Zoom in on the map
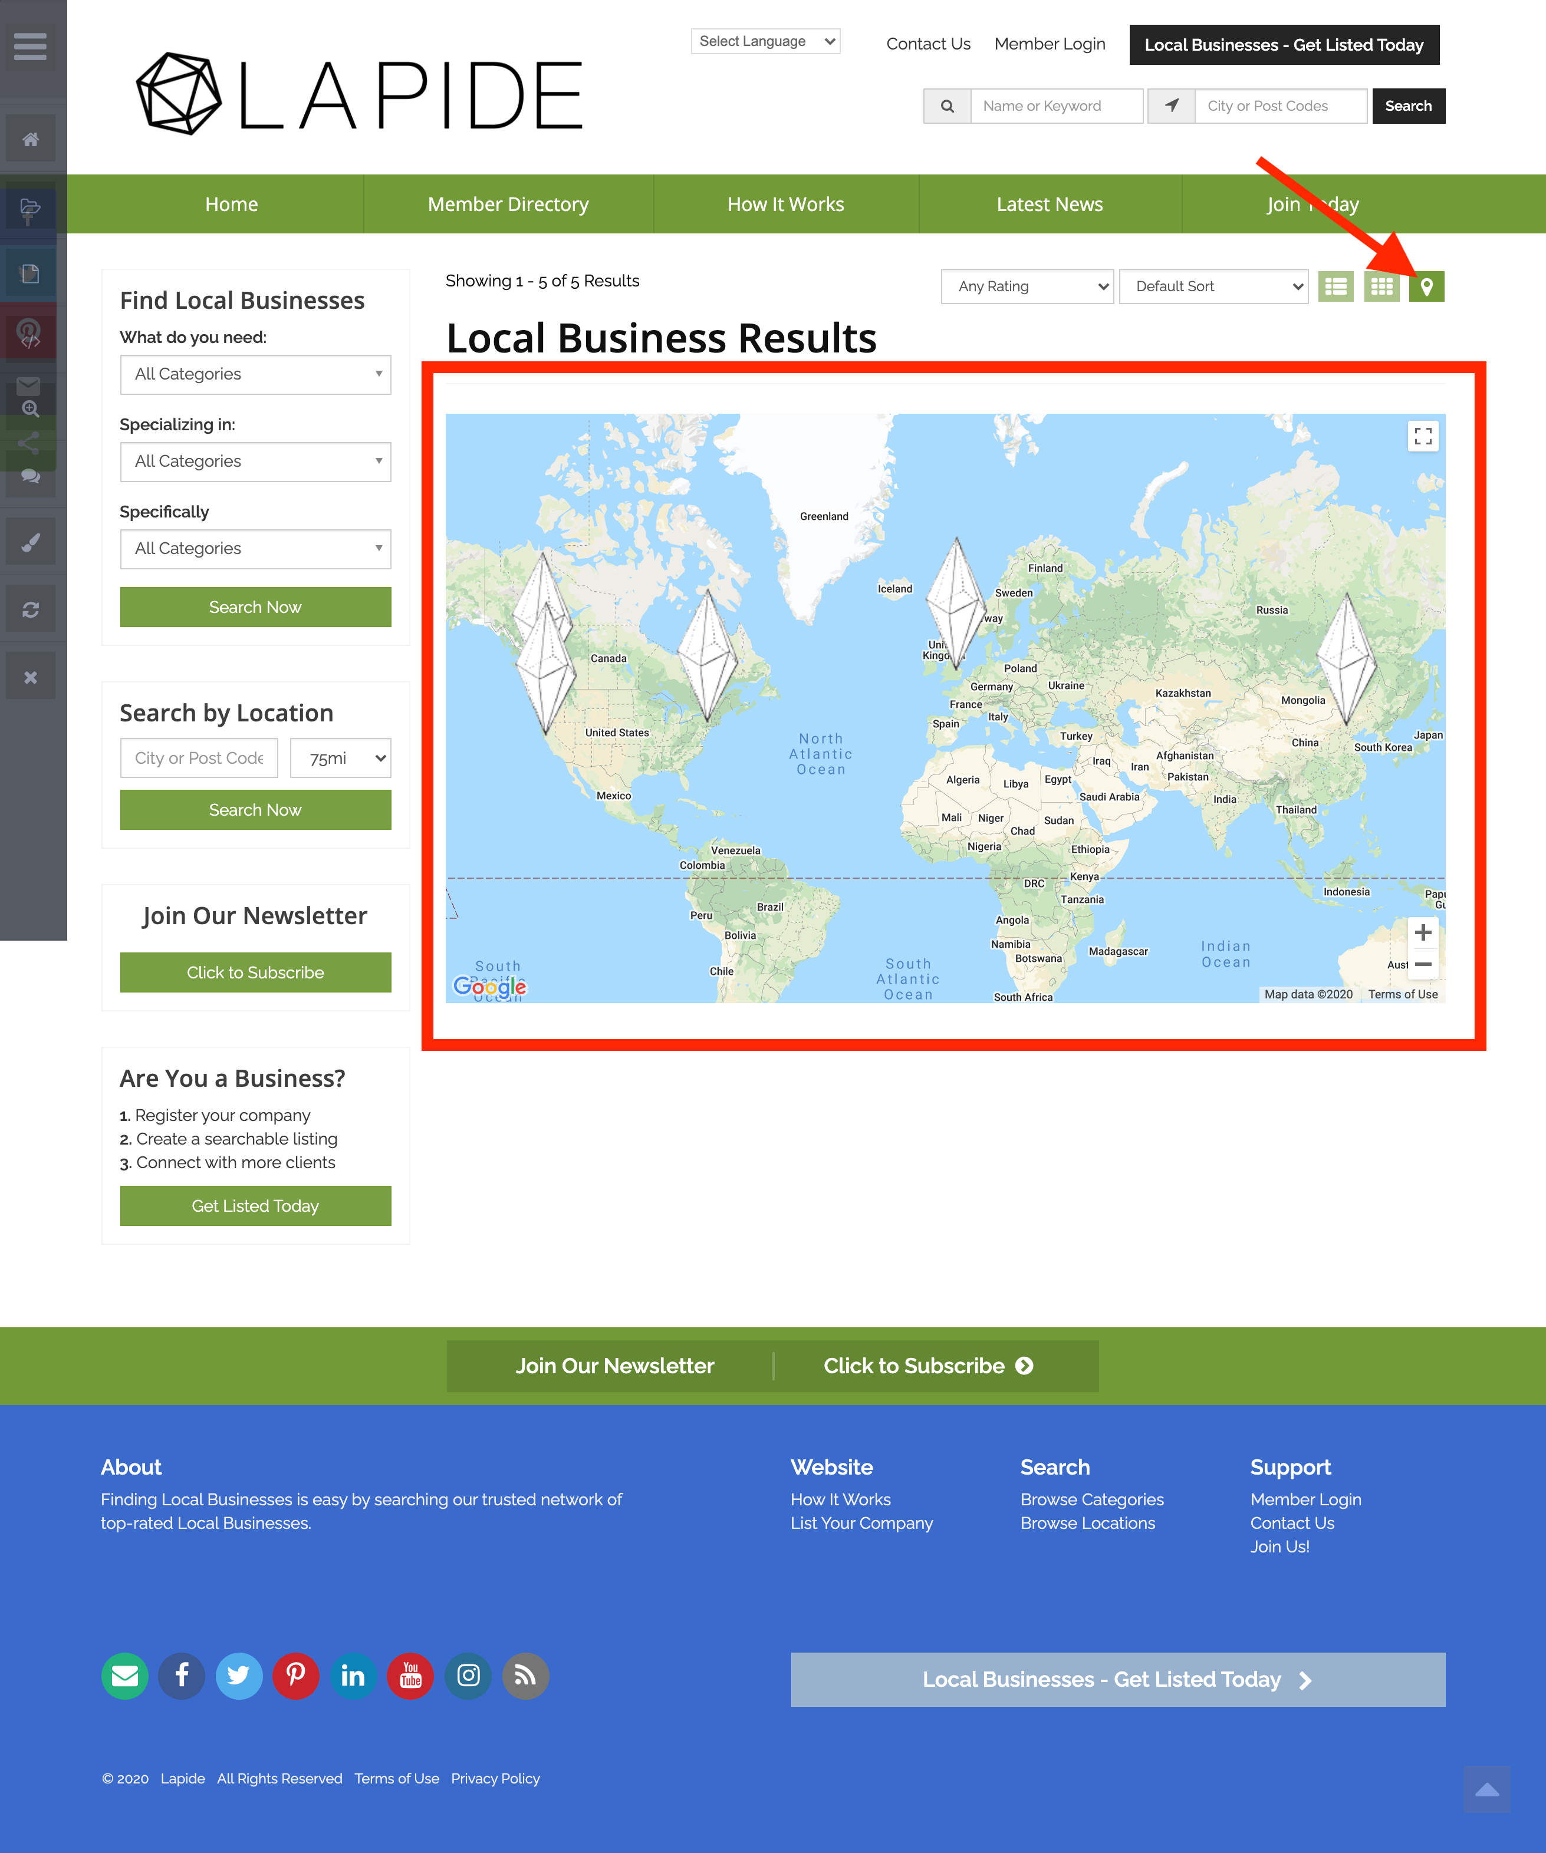 [1422, 932]
